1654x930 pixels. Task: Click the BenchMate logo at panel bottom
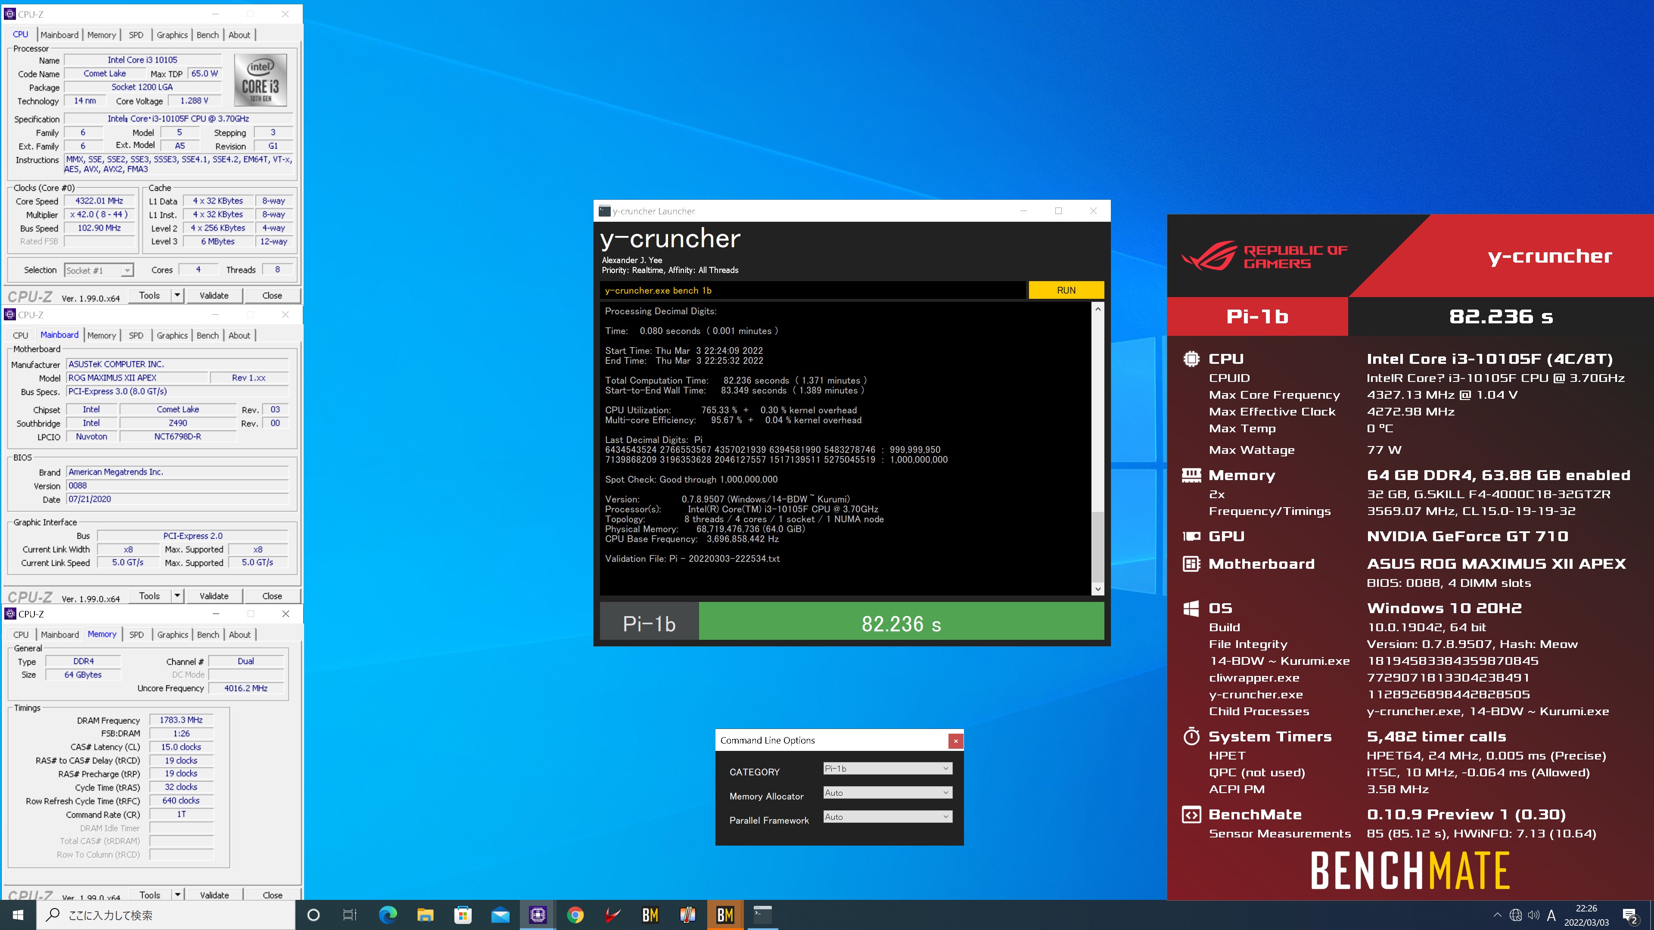point(1410,870)
